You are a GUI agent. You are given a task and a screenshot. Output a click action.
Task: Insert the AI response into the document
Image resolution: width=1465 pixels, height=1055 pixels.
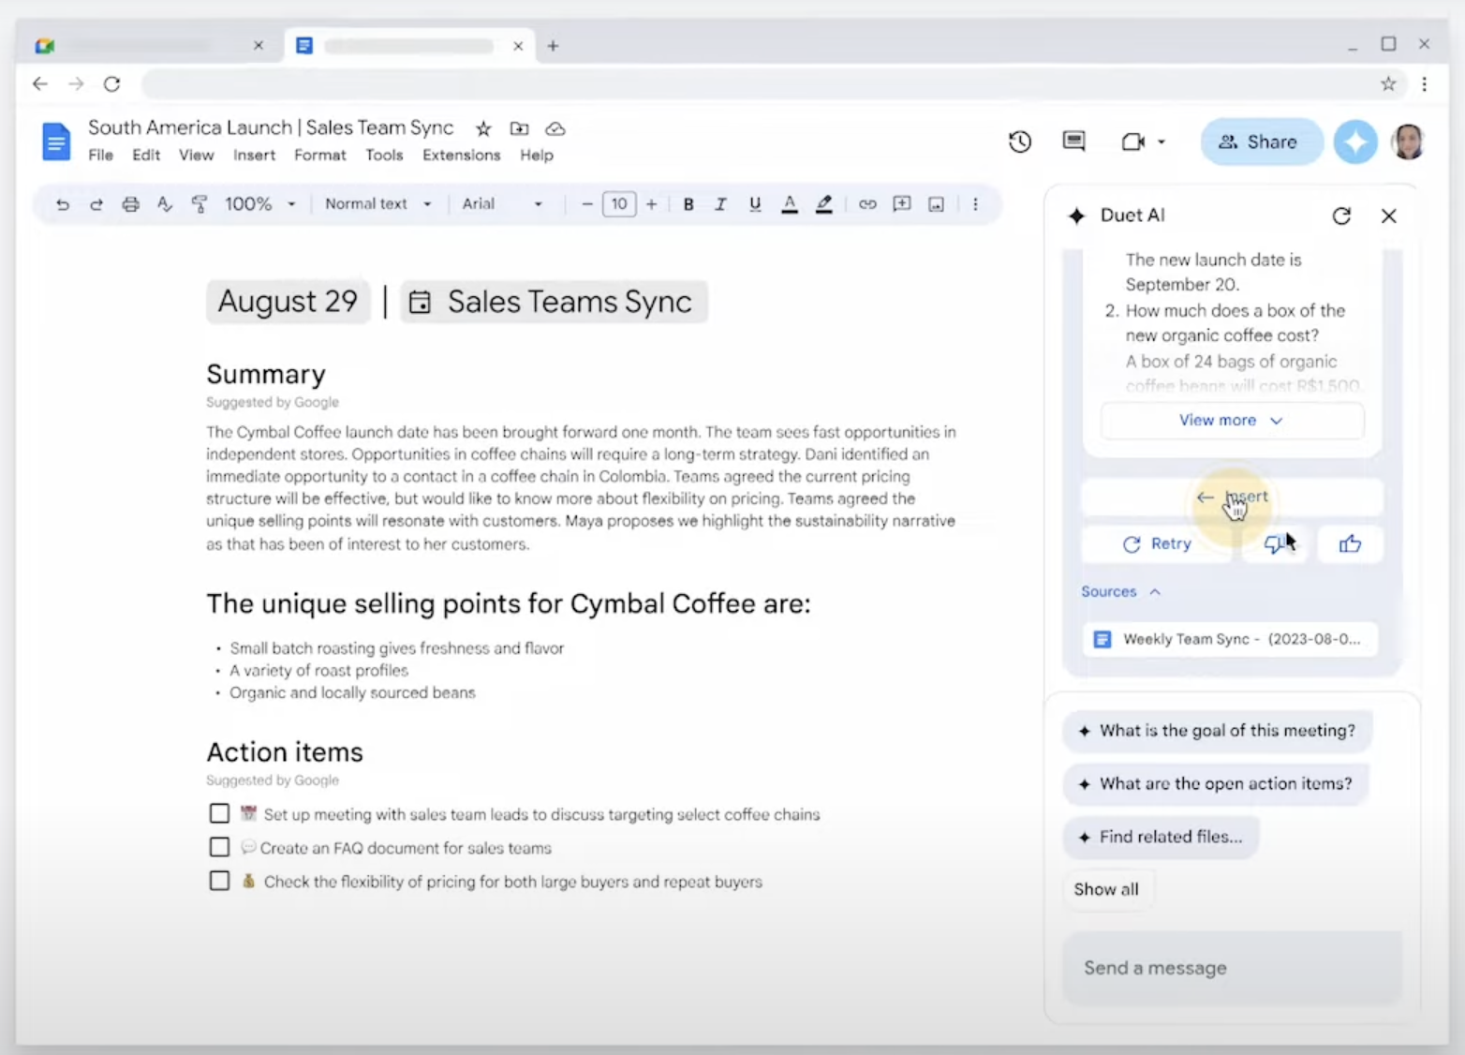(x=1232, y=498)
